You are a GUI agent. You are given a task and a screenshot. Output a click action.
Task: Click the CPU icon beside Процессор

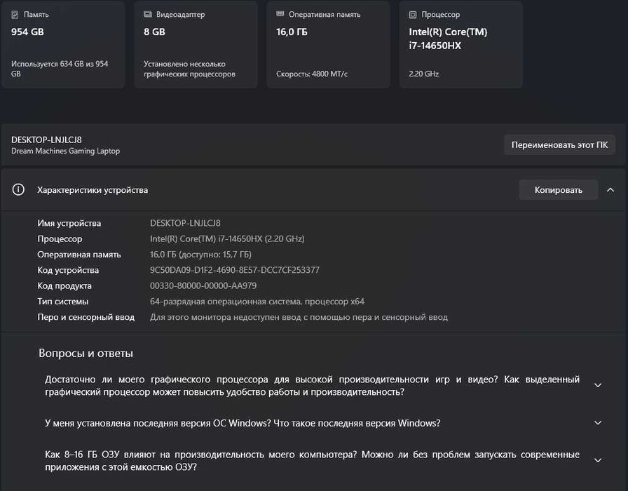click(x=413, y=15)
